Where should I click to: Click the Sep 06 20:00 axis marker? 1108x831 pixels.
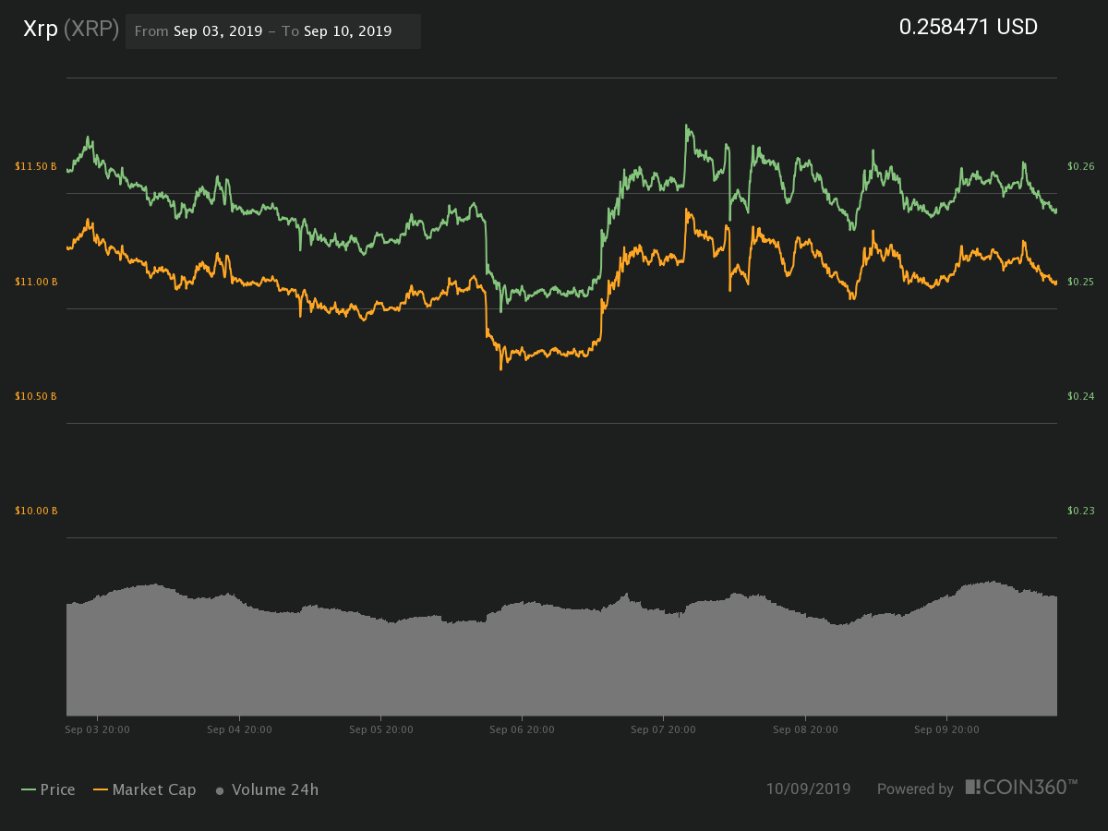(523, 729)
